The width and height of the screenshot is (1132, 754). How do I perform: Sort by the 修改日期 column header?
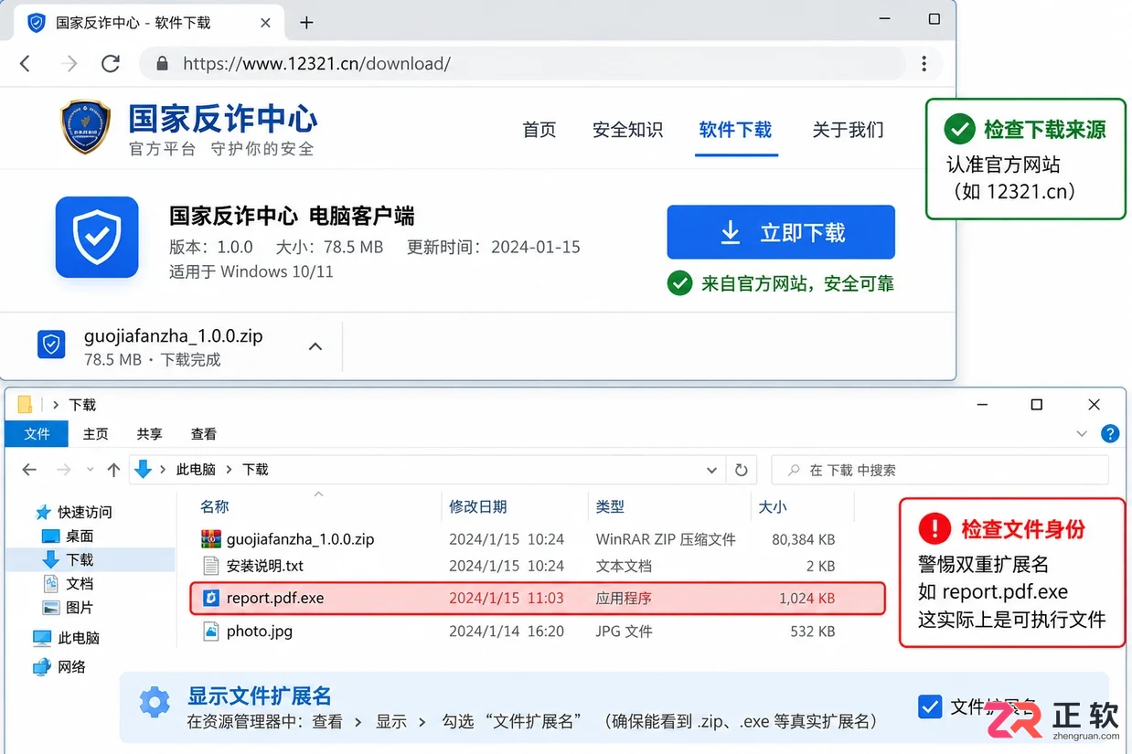coord(477,506)
